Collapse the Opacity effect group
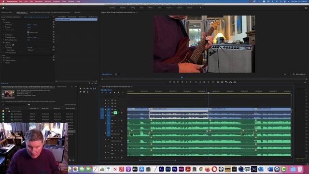 click(2, 43)
